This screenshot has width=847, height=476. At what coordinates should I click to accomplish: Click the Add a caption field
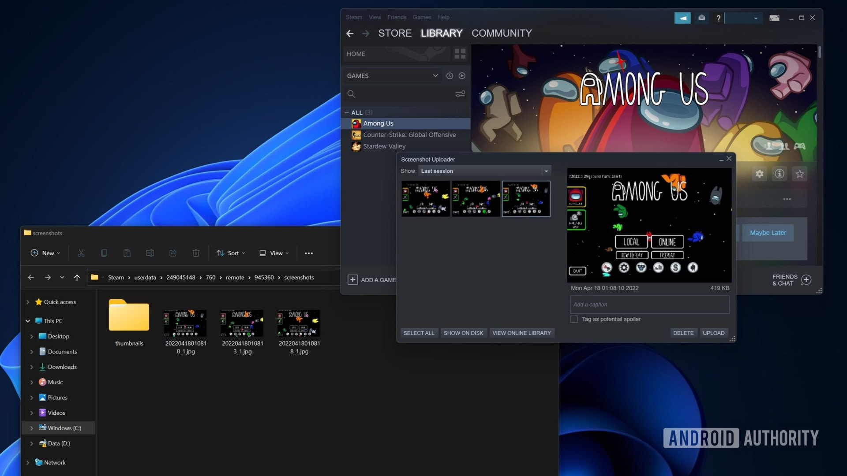click(x=649, y=305)
